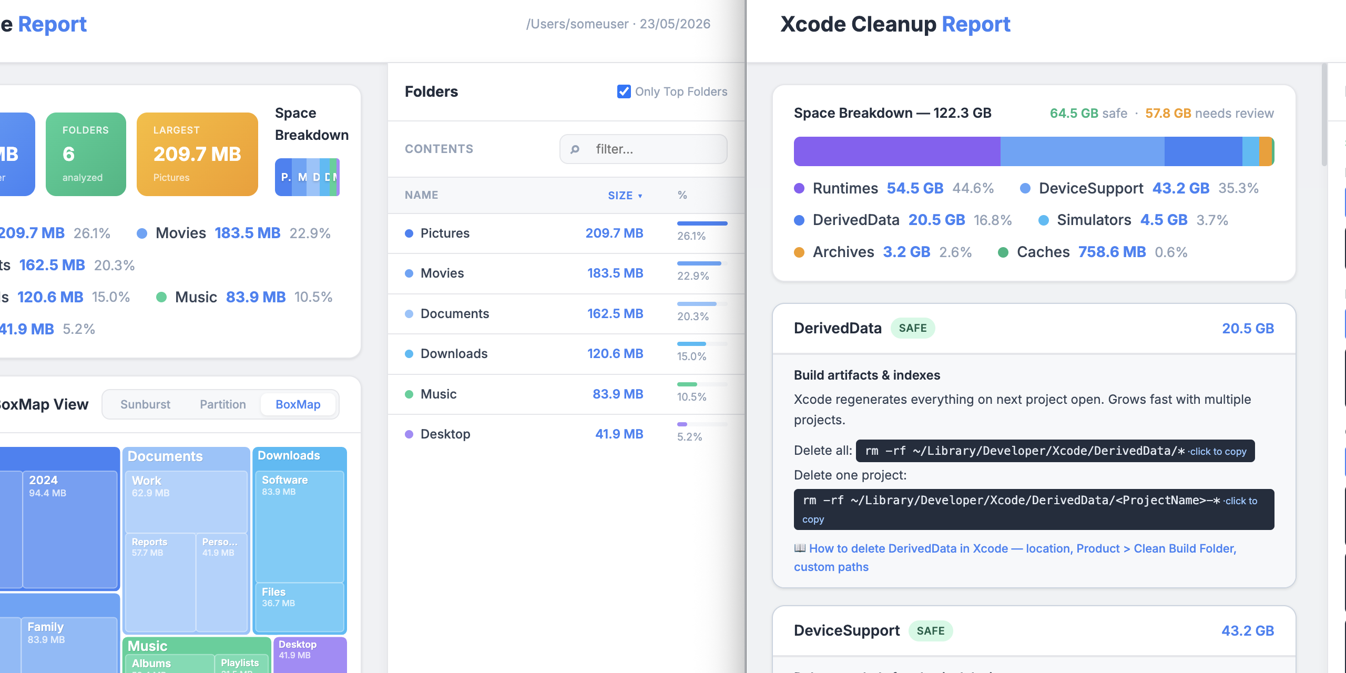Select the Documents row in the Folders table

566,314
